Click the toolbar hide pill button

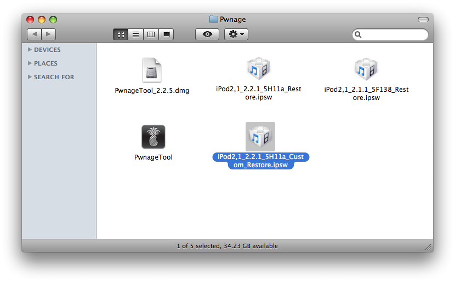(423, 20)
